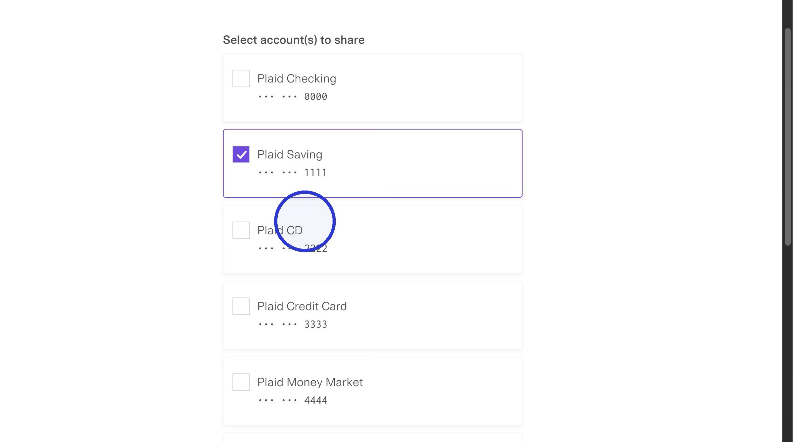Image resolution: width=793 pixels, height=442 pixels.
Task: Click the partially visible card below Money Market
Action: click(373, 437)
